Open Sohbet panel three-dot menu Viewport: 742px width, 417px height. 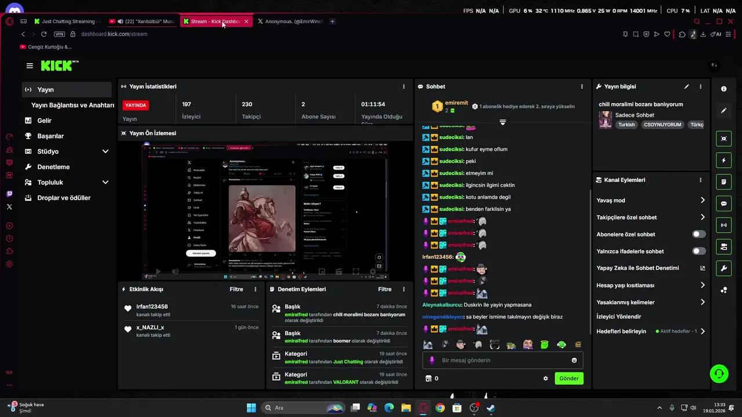pos(582,86)
